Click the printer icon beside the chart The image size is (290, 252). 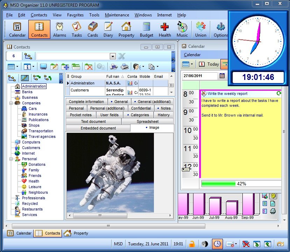[273, 211]
